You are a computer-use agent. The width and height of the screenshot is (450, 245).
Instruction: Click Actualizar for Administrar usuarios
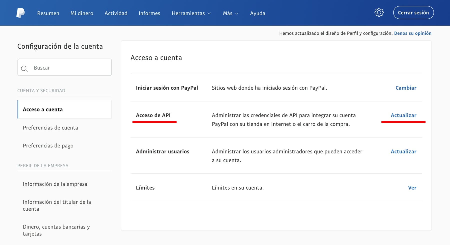coord(403,151)
